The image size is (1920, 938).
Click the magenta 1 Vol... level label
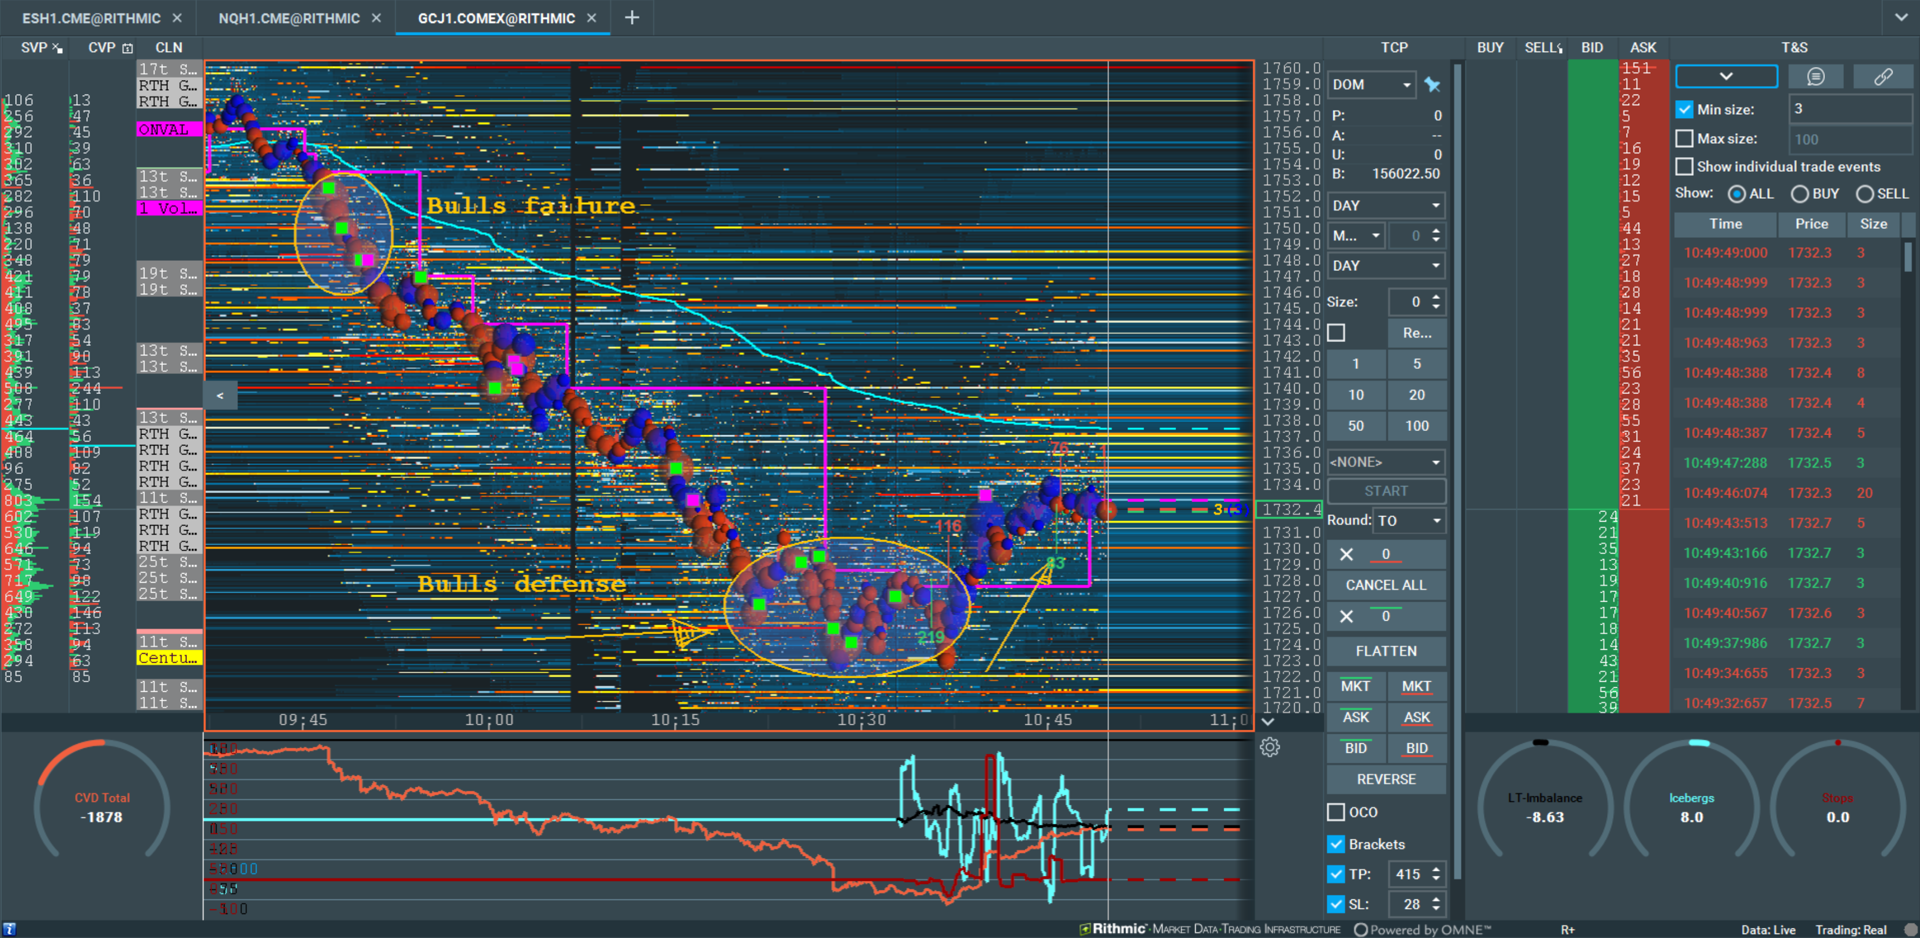pos(169,209)
